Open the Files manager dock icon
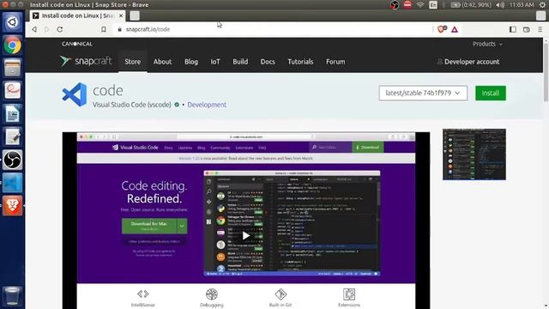Viewport: 549px width, 309px height. [12, 68]
